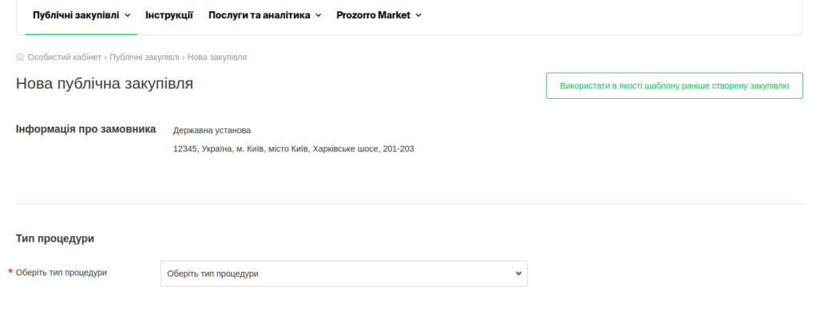Image resolution: width=818 pixels, height=323 pixels.
Task: Open the Оберіть тип процедури dropdown
Action: pyautogui.click(x=343, y=274)
